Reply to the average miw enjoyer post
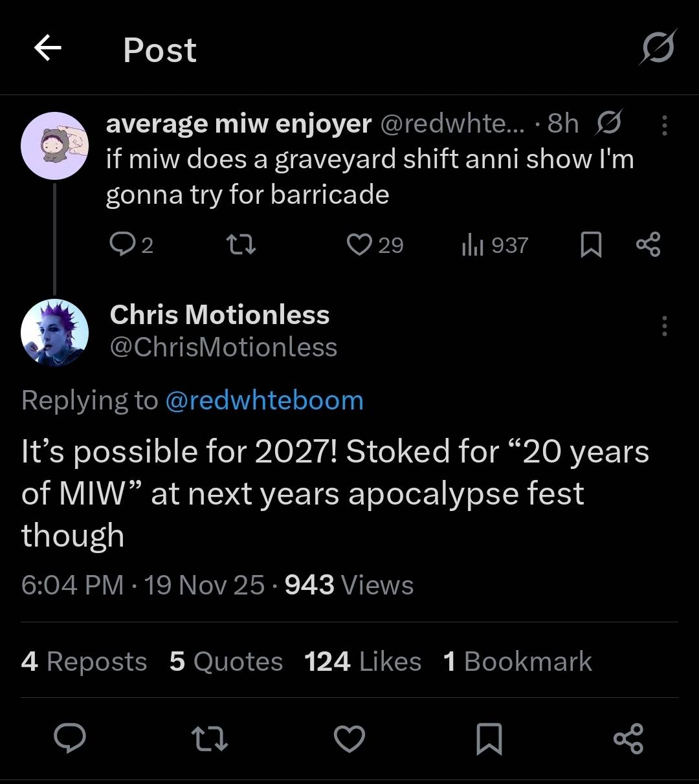699x784 pixels. tap(122, 245)
